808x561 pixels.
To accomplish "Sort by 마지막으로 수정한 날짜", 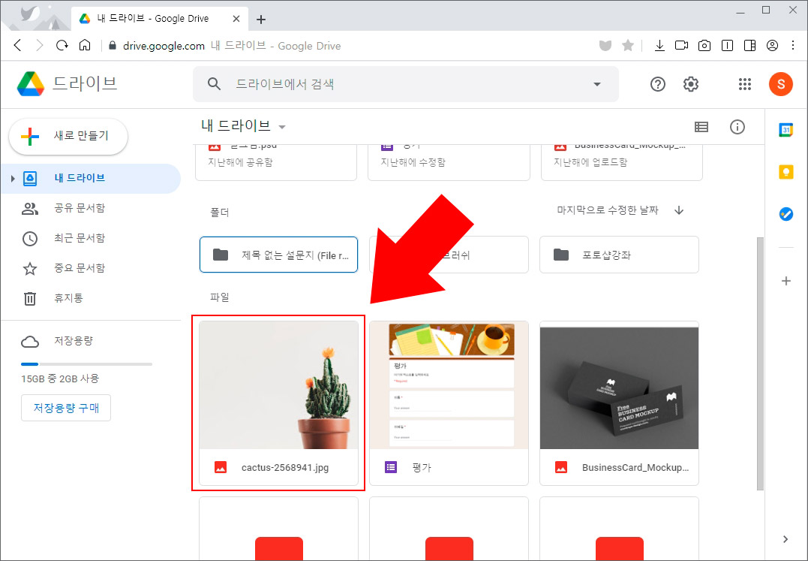I will [x=608, y=210].
